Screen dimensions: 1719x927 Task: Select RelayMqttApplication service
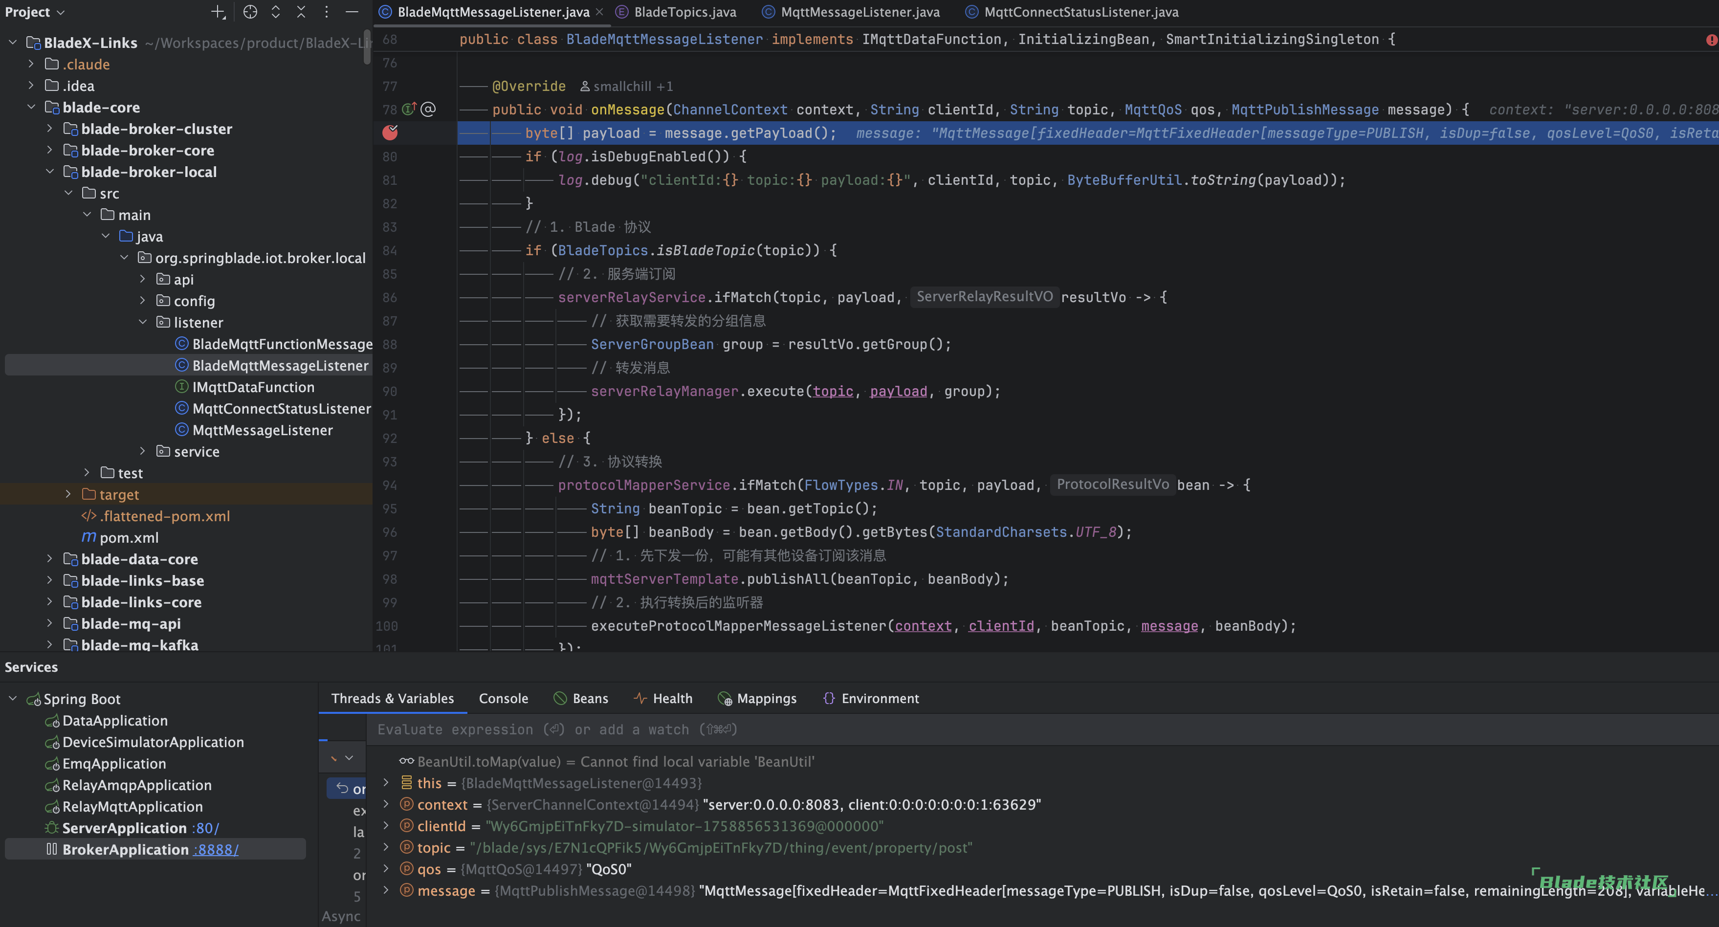[124, 806]
